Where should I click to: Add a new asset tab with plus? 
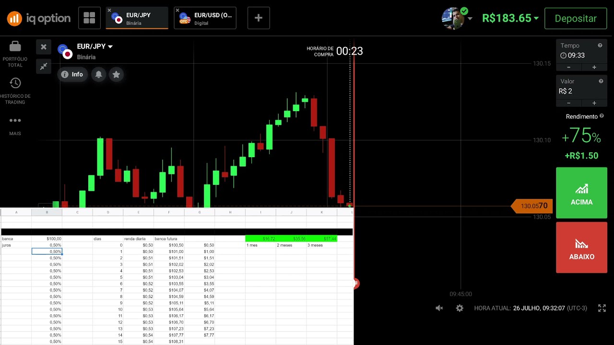tap(259, 18)
